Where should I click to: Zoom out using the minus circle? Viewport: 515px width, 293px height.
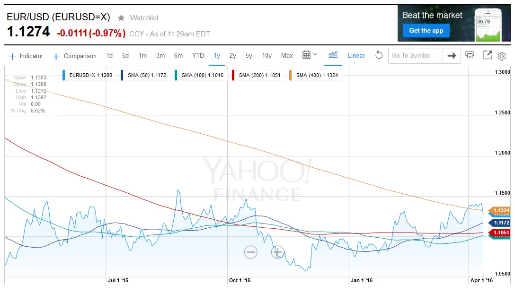pyautogui.click(x=251, y=252)
